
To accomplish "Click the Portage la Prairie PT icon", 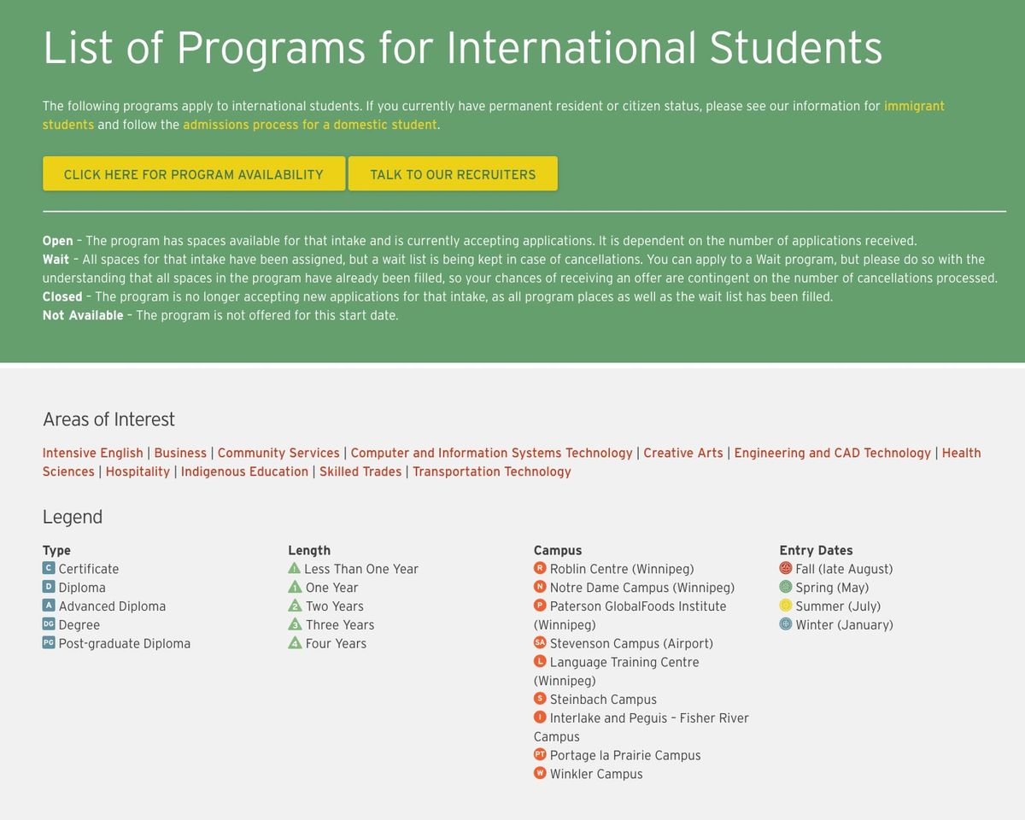I will point(540,755).
